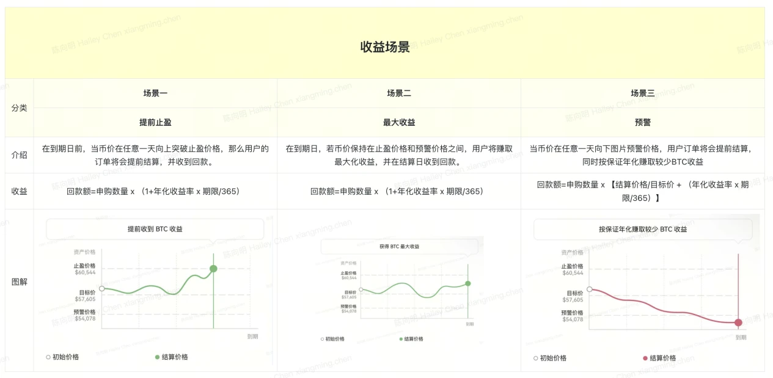Select the 收益场景 table title
The image size is (773, 378).
pyautogui.click(x=385, y=47)
